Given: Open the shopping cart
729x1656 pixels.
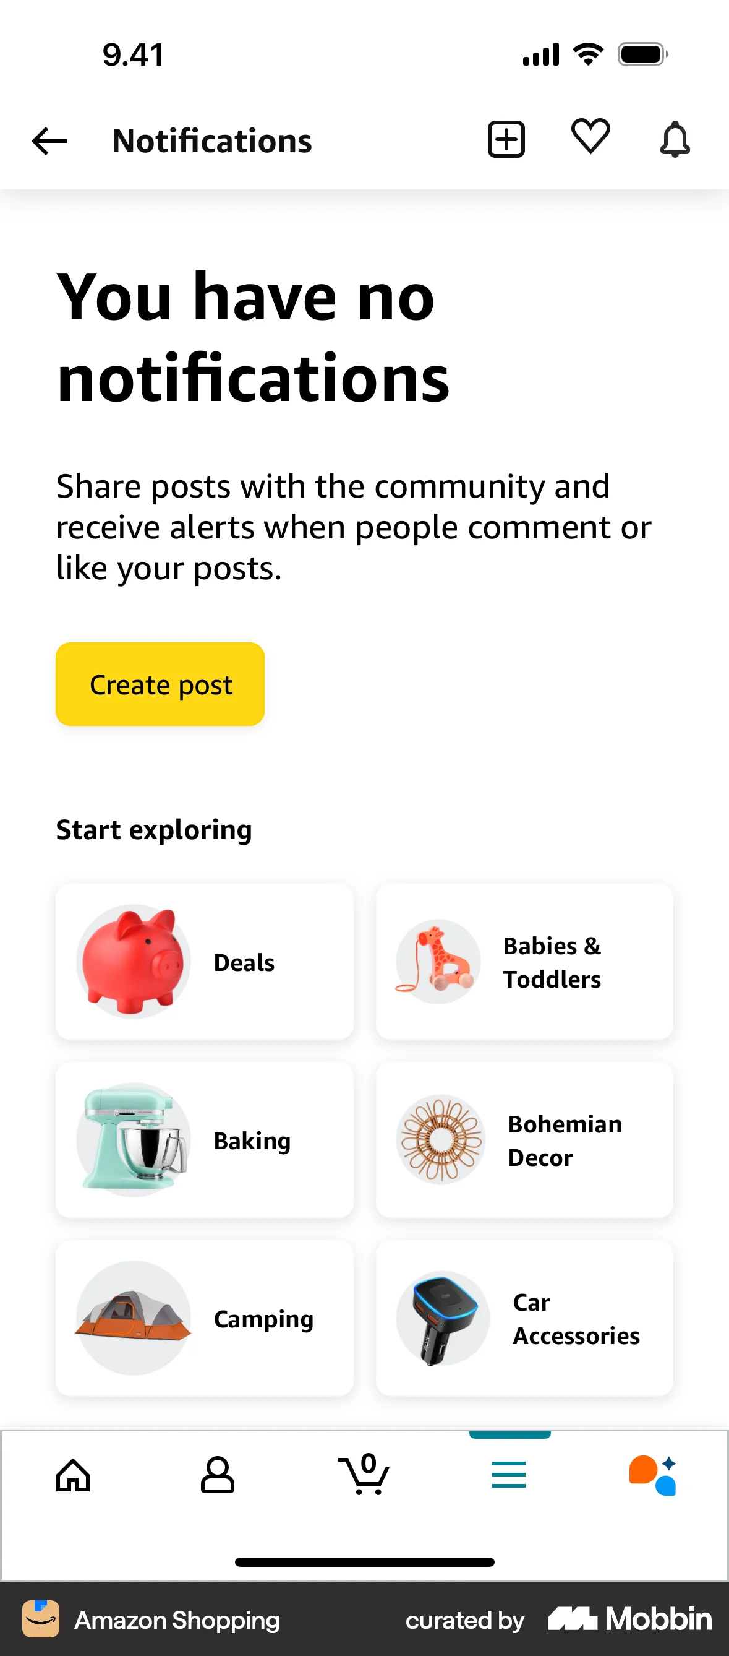Looking at the screenshot, I should [364, 1475].
